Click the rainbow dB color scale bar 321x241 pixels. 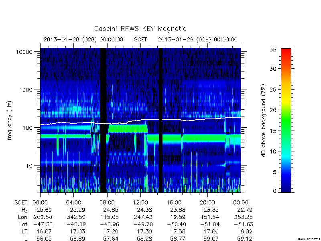(286, 120)
